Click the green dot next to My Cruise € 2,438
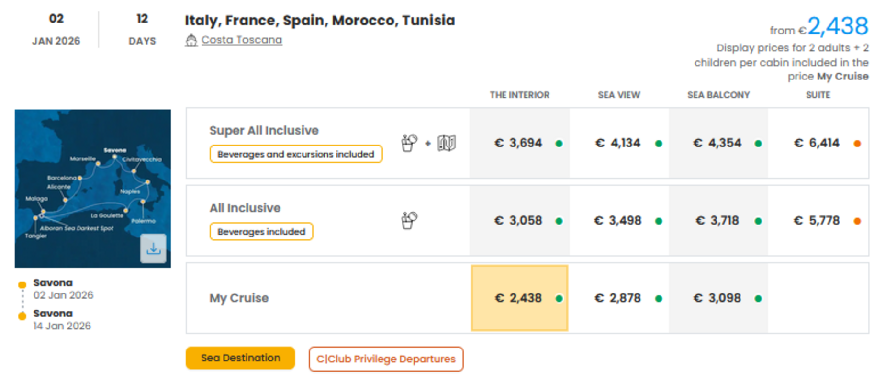 (x=559, y=298)
